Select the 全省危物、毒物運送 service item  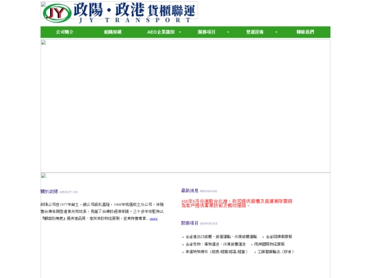coord(216,244)
